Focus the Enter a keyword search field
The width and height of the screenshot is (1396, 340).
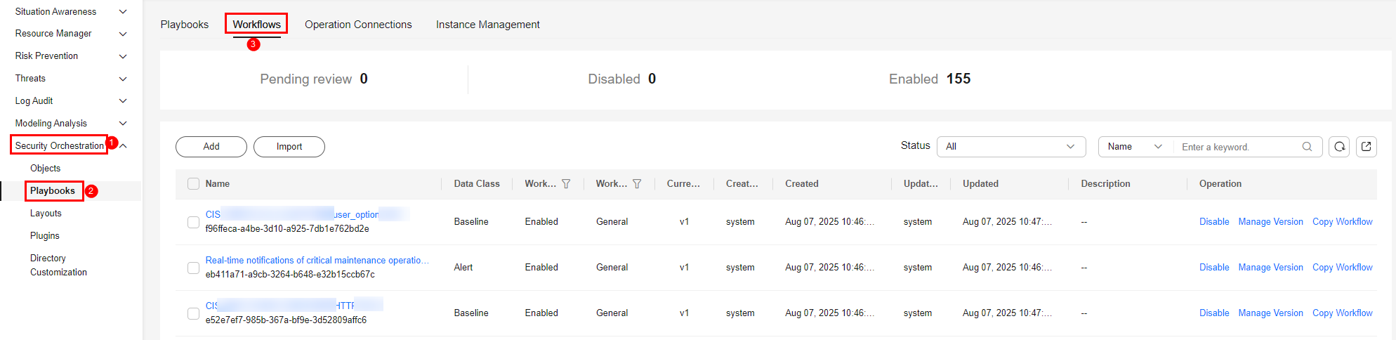(x=1238, y=147)
